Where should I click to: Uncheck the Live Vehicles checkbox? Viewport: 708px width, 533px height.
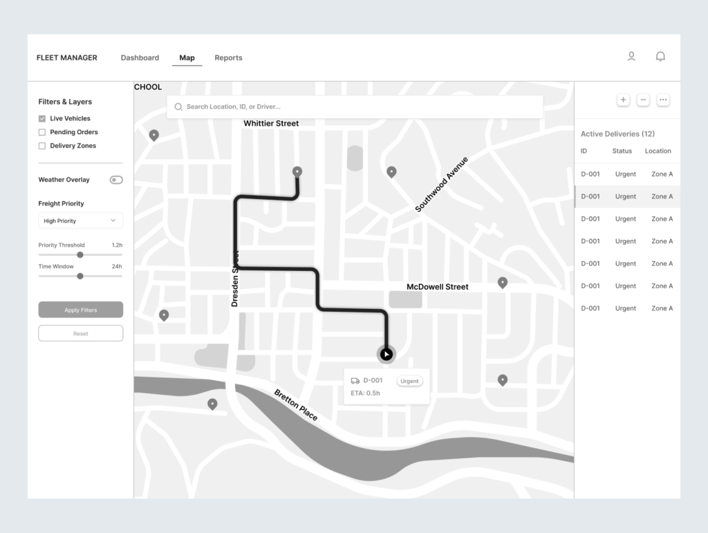click(x=42, y=119)
